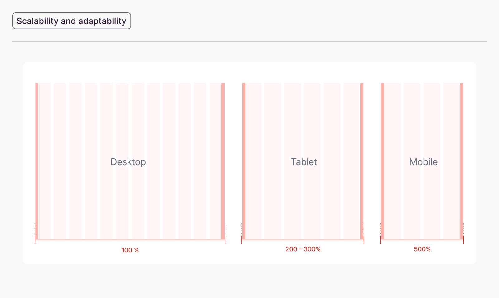
Task: Click the 500% width label
Action: click(422, 249)
